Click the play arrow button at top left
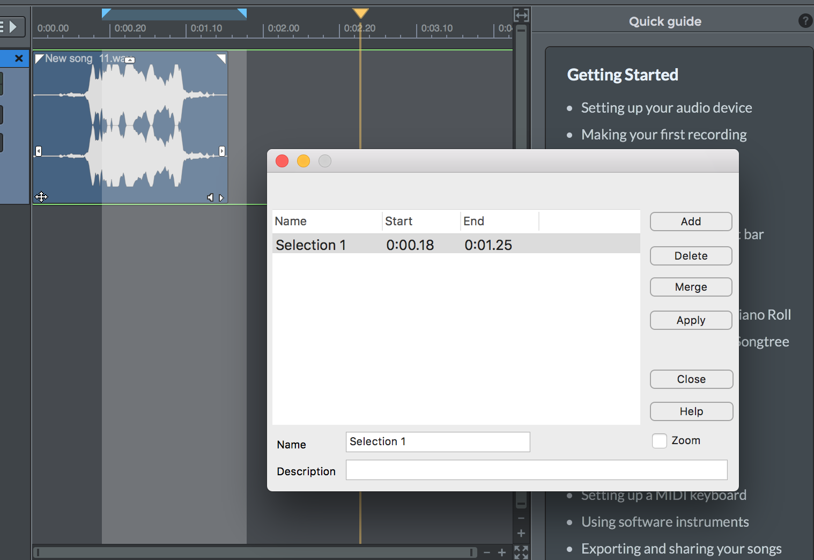This screenshot has height=560, width=814. (13, 26)
